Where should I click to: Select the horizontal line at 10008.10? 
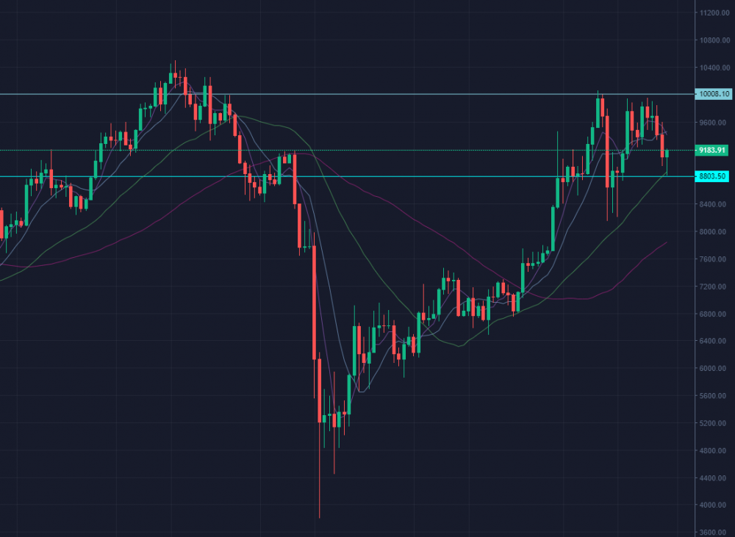click(367, 94)
